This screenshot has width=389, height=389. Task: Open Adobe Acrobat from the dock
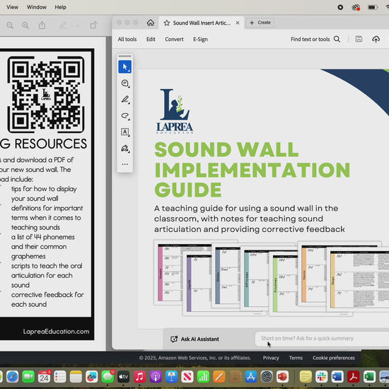click(x=353, y=377)
